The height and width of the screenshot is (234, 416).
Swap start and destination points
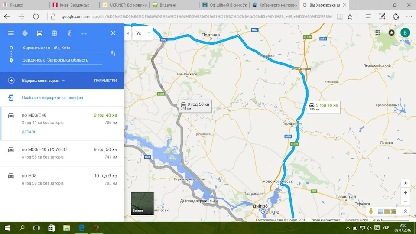113,53
